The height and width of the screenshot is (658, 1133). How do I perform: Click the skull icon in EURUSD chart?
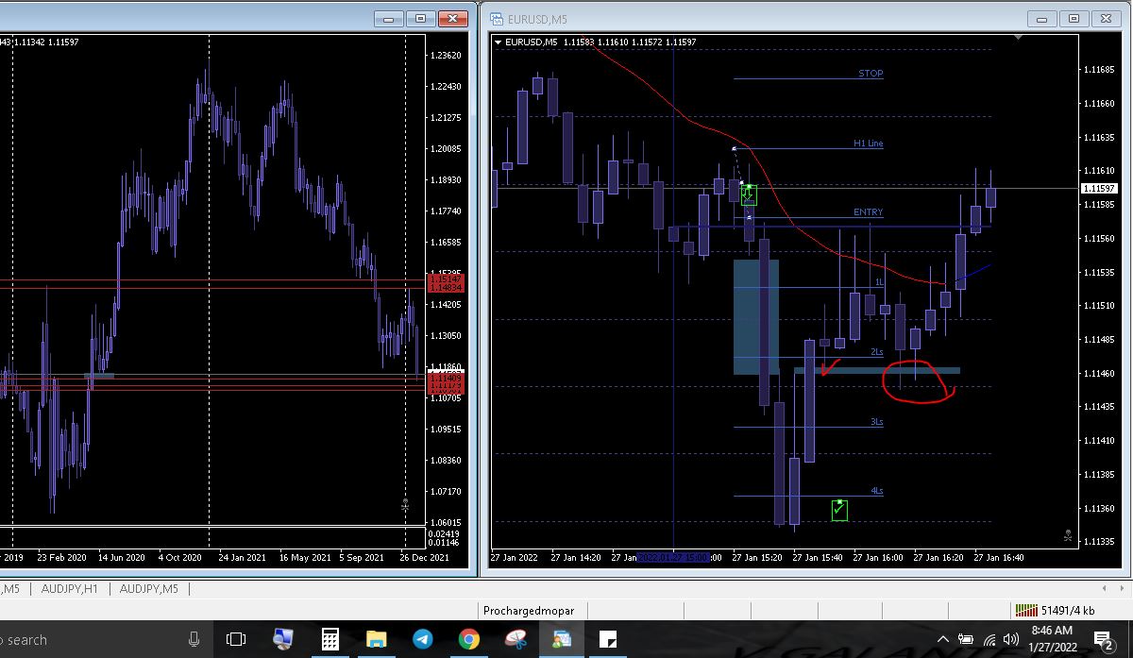coord(1067,535)
